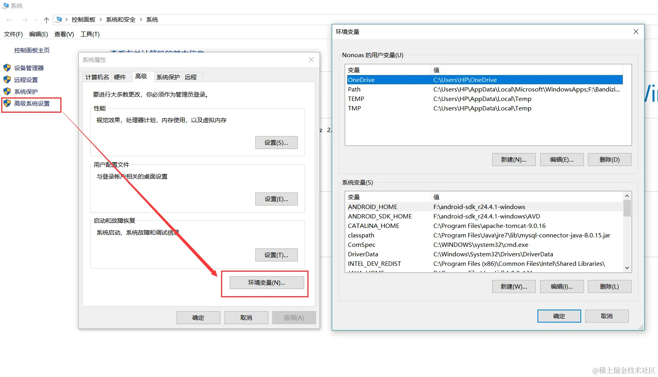Open the recent locations dropdown chevron
The image size is (658, 377).
(x=36, y=20)
